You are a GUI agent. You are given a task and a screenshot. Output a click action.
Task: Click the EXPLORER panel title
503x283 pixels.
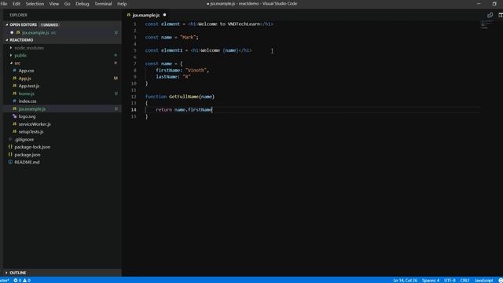click(18, 15)
